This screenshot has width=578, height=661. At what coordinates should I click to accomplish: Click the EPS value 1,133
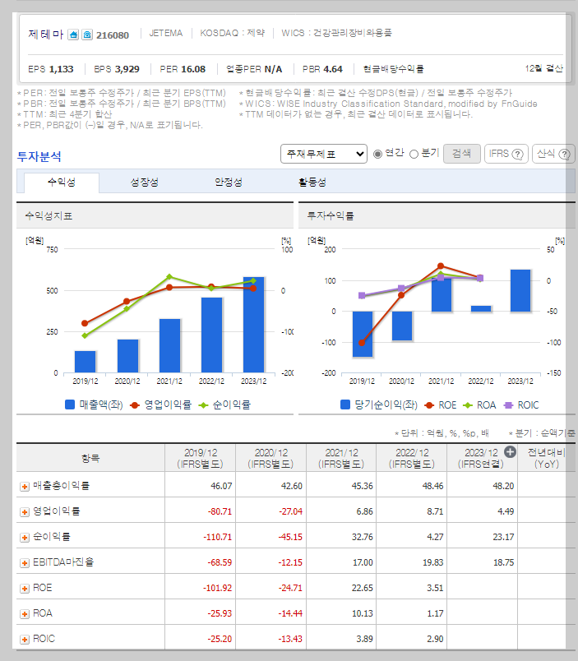61,69
